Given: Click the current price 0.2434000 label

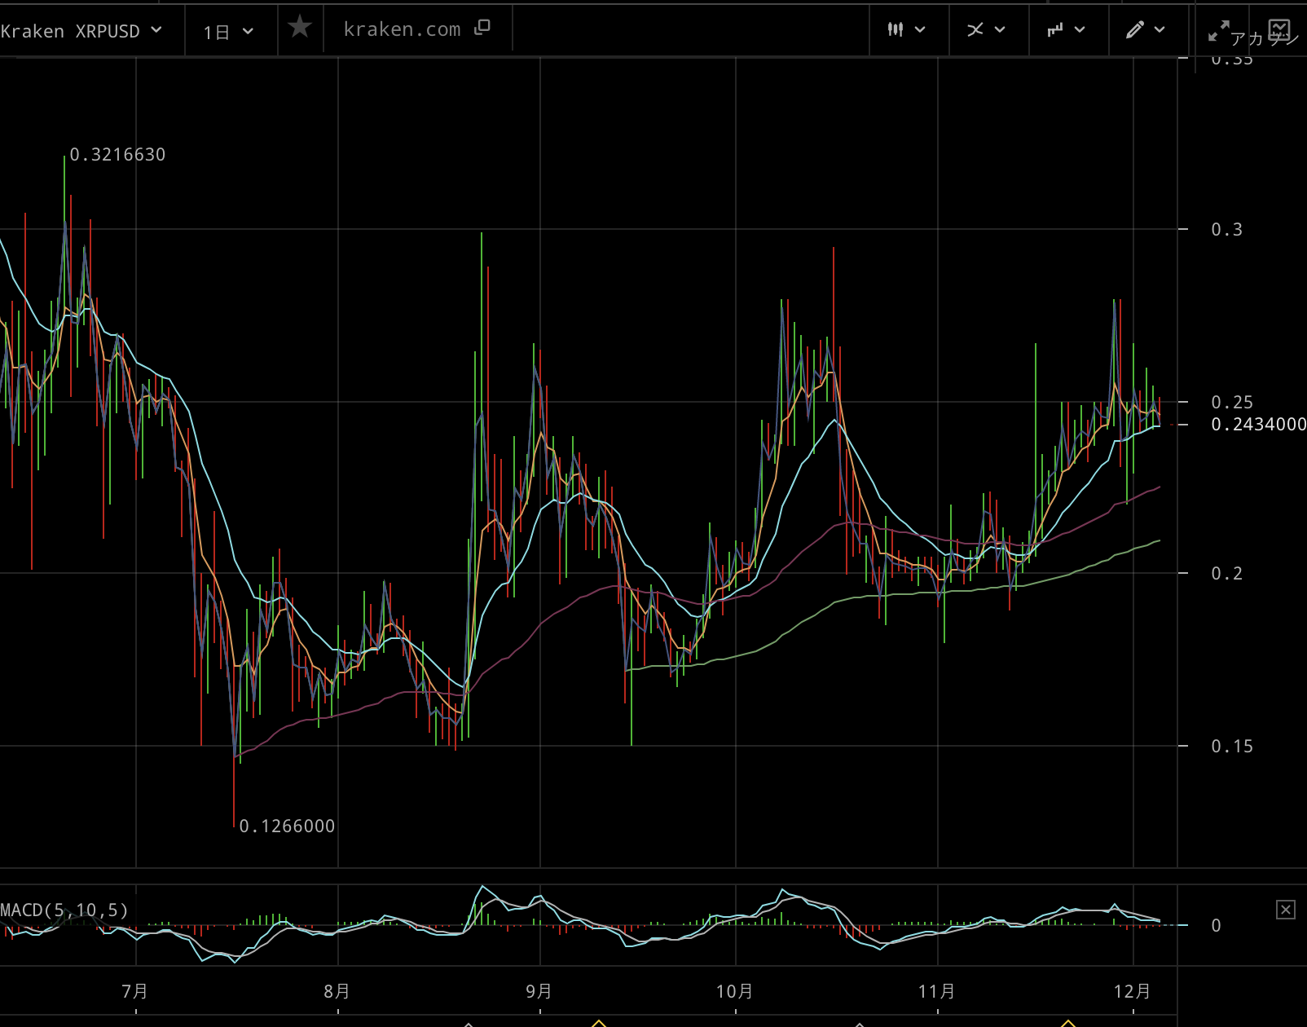Looking at the screenshot, I should click(1259, 425).
